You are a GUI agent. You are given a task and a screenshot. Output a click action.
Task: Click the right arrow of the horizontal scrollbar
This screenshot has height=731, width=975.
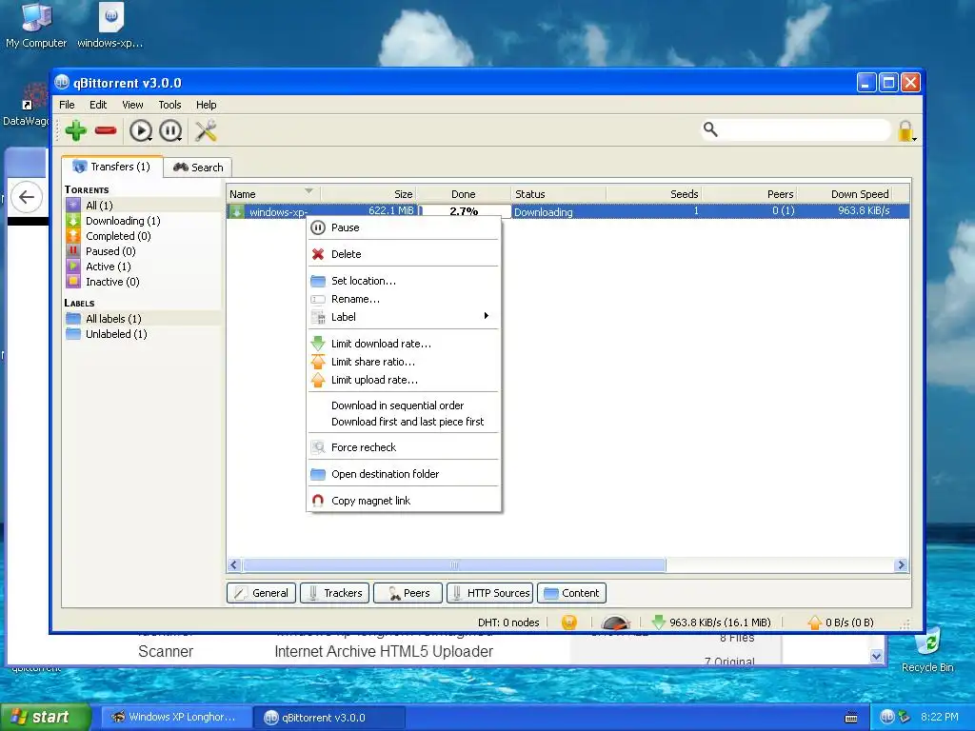click(x=901, y=565)
